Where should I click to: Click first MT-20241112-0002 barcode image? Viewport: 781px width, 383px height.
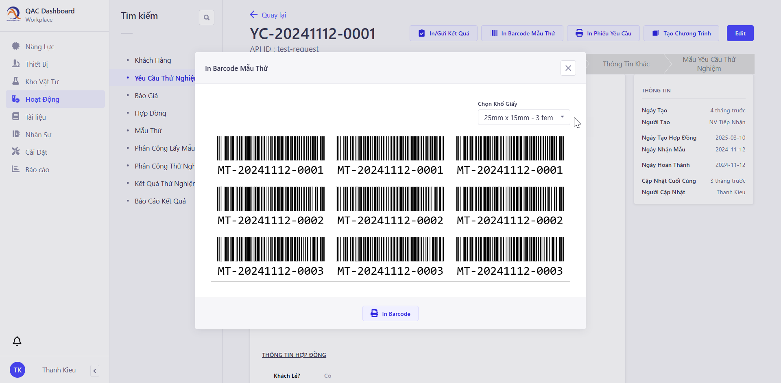coord(271,199)
